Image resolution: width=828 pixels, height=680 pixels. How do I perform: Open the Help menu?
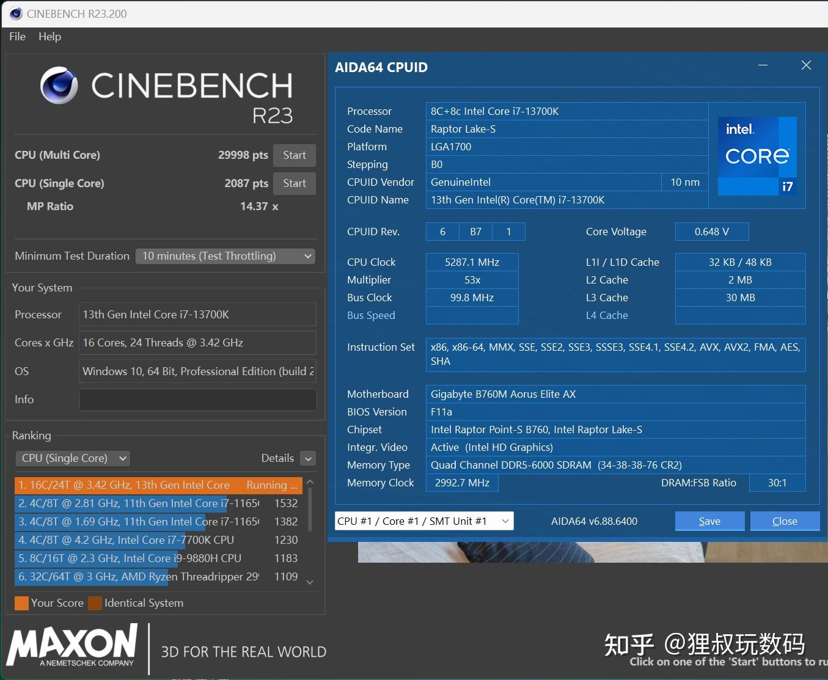click(x=49, y=37)
